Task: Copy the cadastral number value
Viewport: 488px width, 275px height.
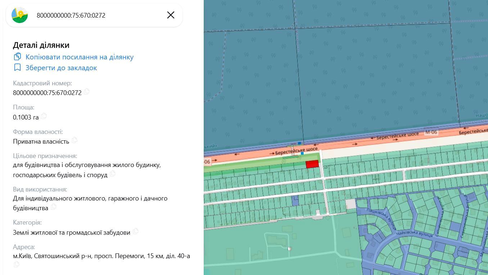Action: click(x=87, y=92)
